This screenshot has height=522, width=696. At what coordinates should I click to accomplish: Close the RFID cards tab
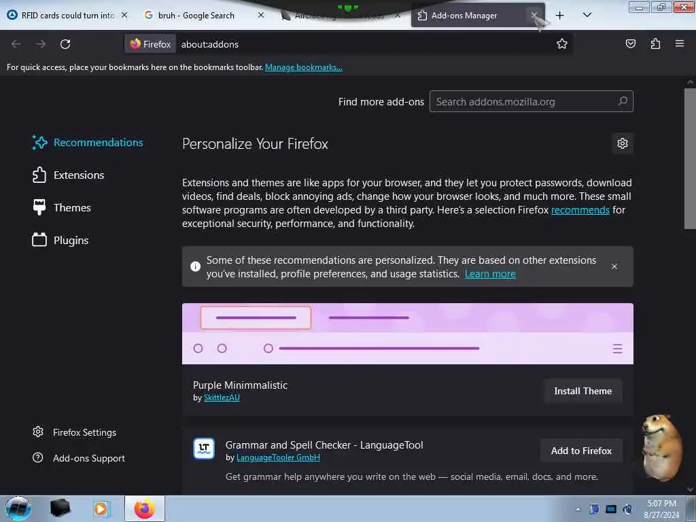click(124, 15)
